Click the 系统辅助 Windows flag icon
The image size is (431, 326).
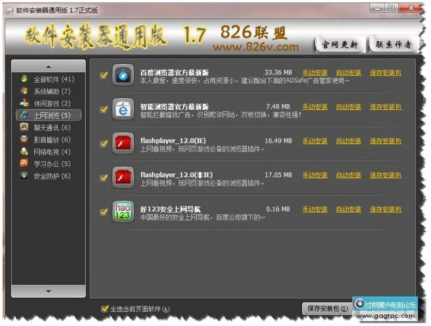tap(24, 91)
